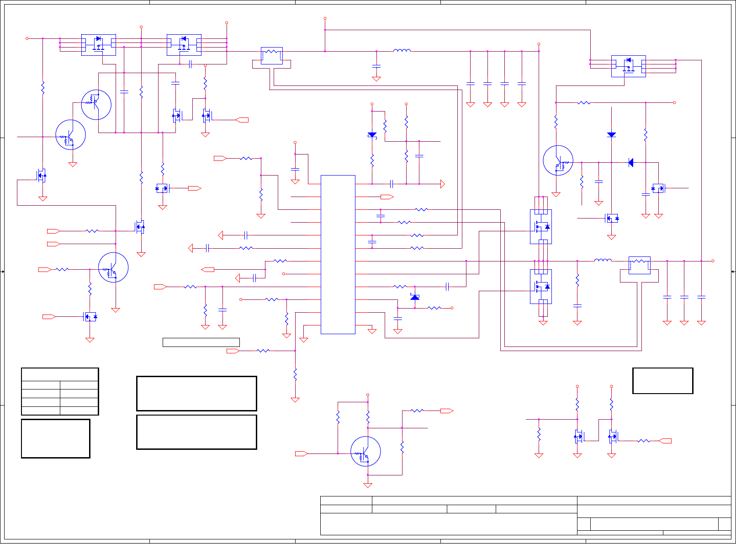The width and height of the screenshot is (736, 544).
Task: Select the inductor on the right output rail
Action: coord(603,260)
